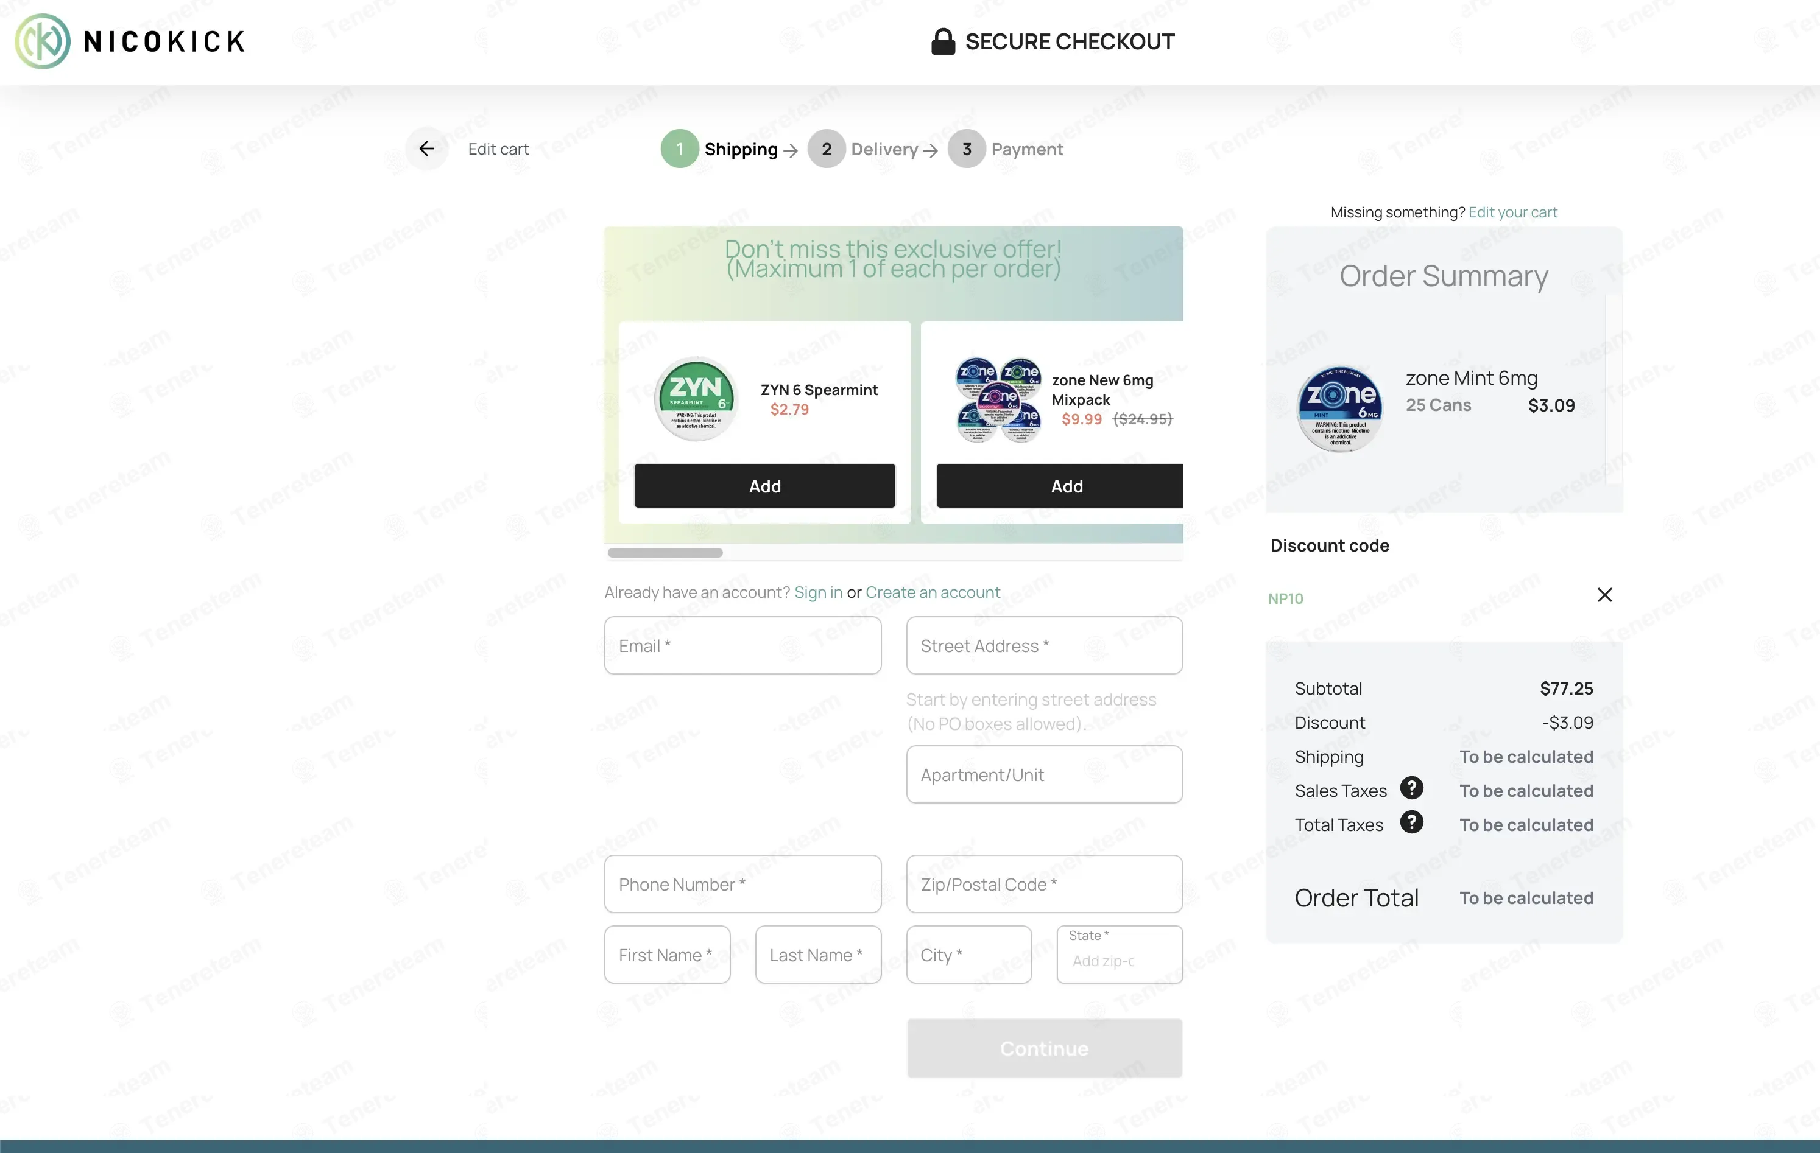Click the -$3.09 discount value
Viewport: 1820px width, 1153px height.
(x=1567, y=723)
